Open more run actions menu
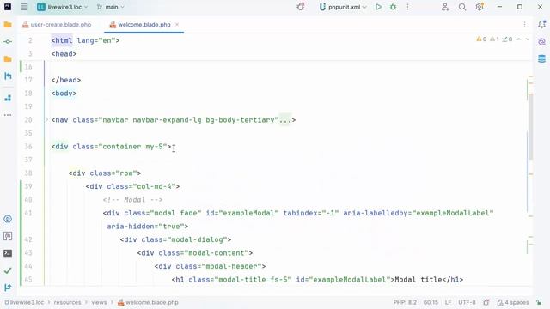This screenshot has height=309, width=550. (x=407, y=7)
